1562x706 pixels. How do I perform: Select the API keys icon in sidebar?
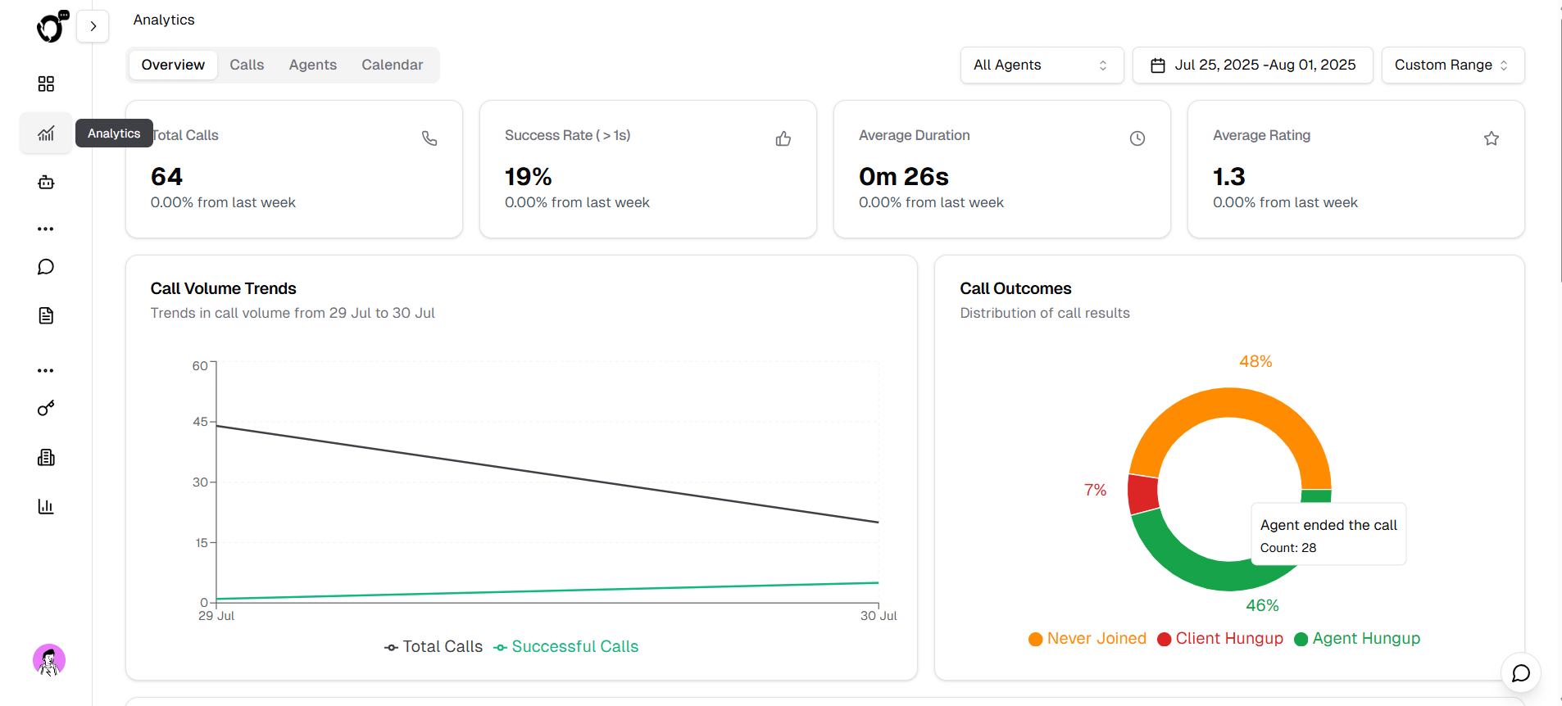coord(46,408)
